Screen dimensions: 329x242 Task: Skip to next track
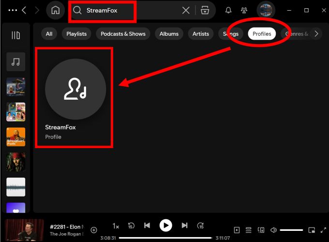(184, 226)
